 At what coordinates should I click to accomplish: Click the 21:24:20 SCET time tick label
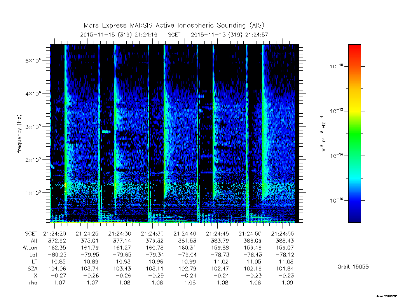(54, 234)
